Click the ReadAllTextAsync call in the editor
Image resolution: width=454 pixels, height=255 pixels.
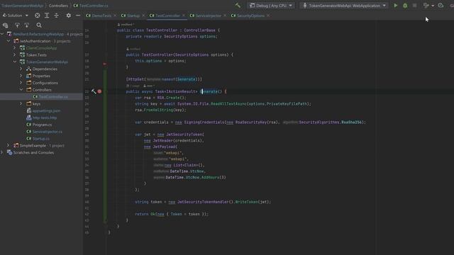coord(228,104)
